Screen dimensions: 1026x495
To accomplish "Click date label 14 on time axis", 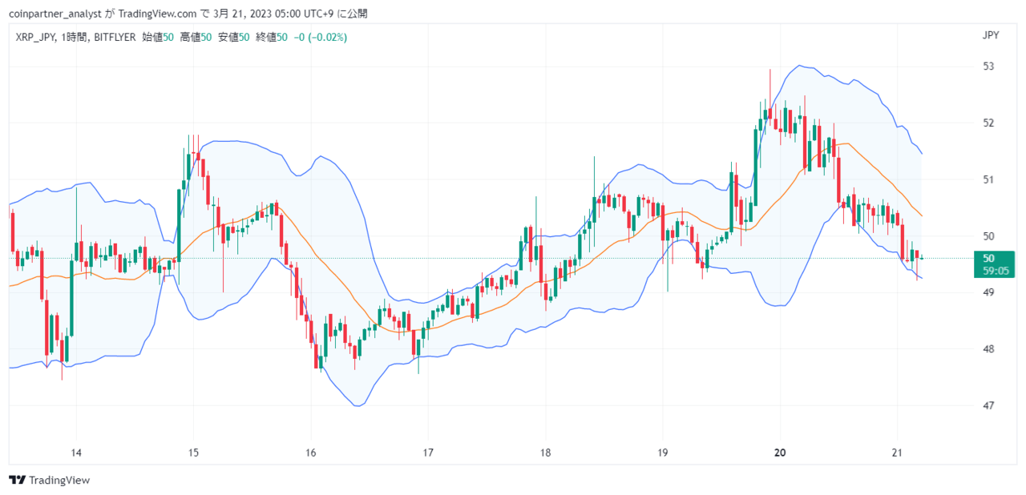I will click(x=75, y=452).
